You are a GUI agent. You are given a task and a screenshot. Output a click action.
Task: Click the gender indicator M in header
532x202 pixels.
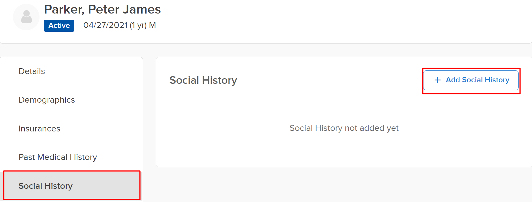(152, 25)
